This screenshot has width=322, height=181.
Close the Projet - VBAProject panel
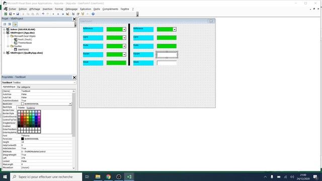pyautogui.click(x=74, y=19)
